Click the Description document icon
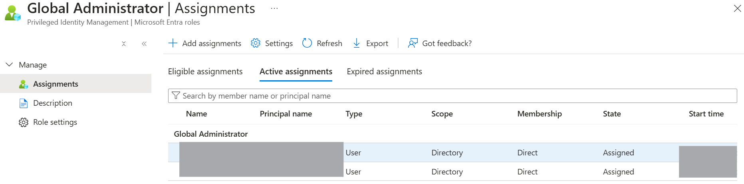This screenshot has width=744, height=184. (24, 103)
